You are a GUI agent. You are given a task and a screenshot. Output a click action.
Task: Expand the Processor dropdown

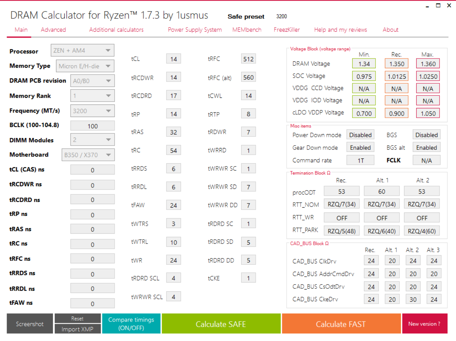tap(83, 51)
